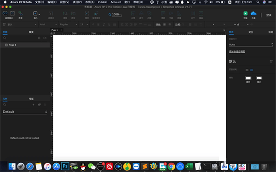Image resolution: width=276 pixels, height=172 pixels.
Task: Click the Align Top icon
Action: pyautogui.click(x=163, y=13)
